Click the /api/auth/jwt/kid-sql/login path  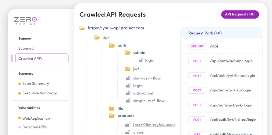coord(233,120)
